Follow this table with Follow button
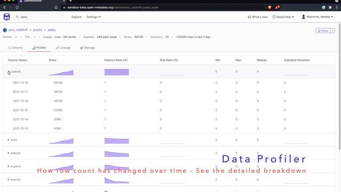This screenshot has height=192, width=341. 323,31
